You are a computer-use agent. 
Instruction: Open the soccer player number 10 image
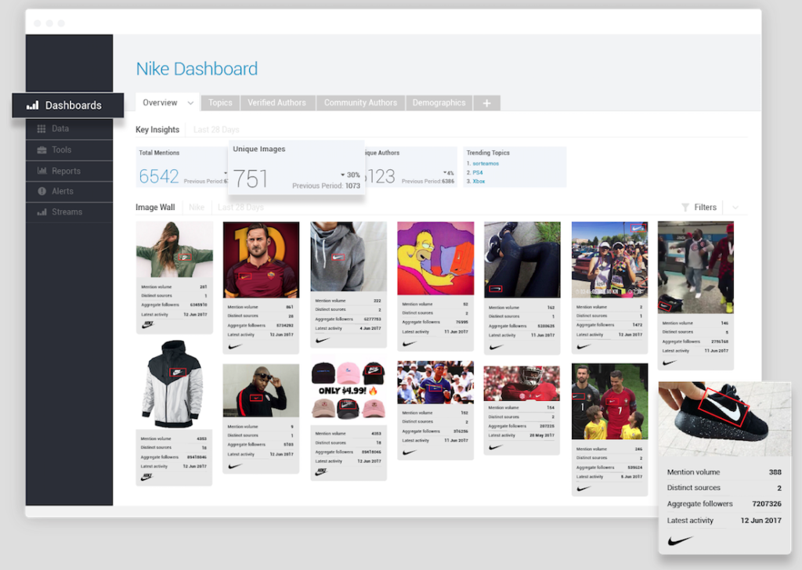261,260
